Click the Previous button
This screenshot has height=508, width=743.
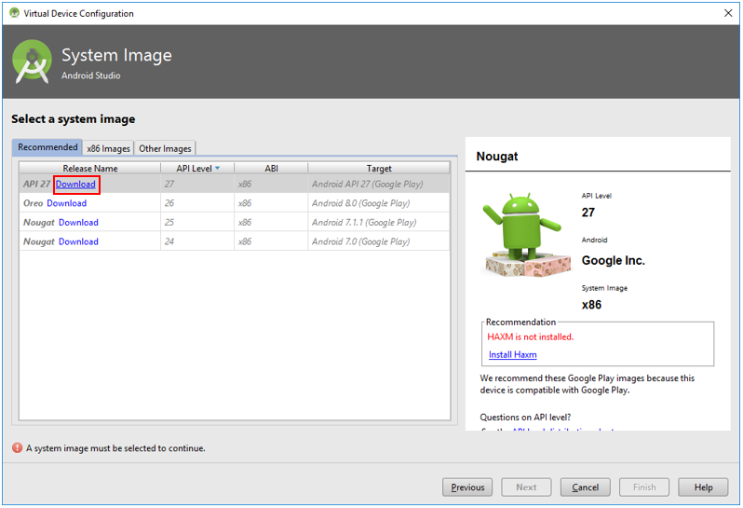467,487
